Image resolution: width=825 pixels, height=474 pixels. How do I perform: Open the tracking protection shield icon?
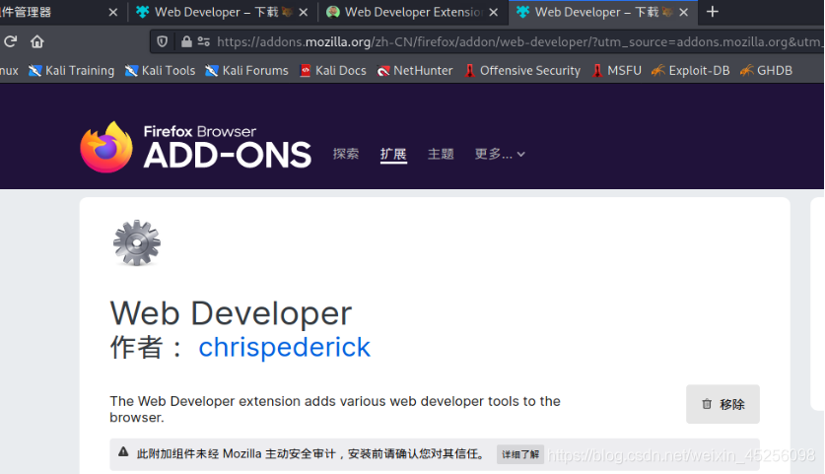162,41
